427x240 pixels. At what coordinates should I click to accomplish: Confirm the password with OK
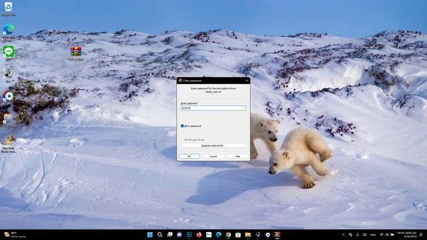pos(189,157)
